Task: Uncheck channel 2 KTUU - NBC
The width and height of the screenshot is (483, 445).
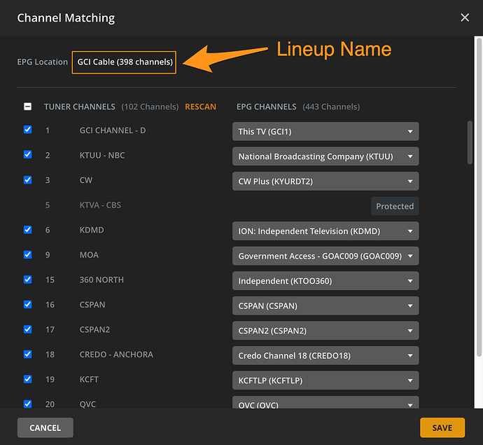Action: click(x=28, y=155)
